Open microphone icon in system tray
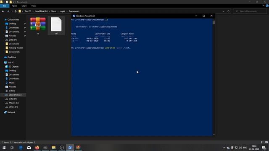This screenshot has width=269, height=151. [232, 148]
